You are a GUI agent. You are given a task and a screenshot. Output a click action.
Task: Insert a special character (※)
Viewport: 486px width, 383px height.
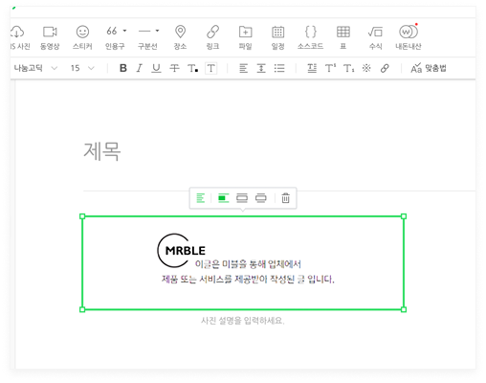[366, 68]
